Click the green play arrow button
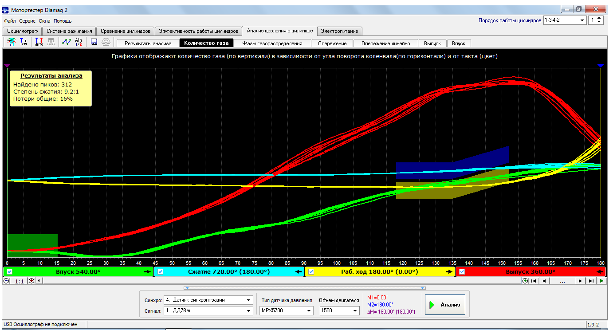The image size is (613, 330). [x=602, y=281]
